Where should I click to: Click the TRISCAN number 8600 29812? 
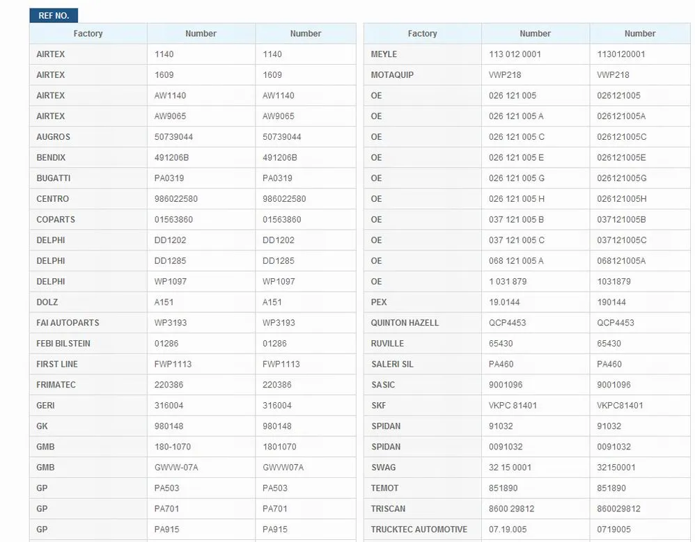[x=512, y=509]
